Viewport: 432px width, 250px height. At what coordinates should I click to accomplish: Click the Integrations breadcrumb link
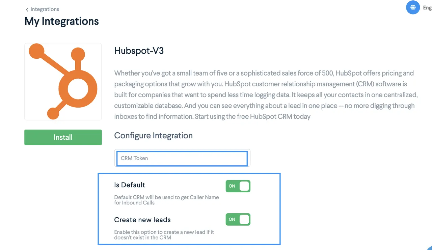[x=45, y=9]
